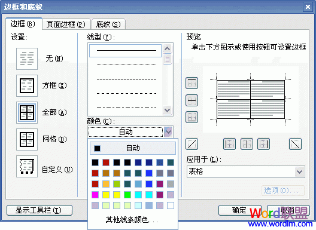Switch to the 页面边框(P) tab
This screenshot has height=230, width=316.
click(66, 24)
